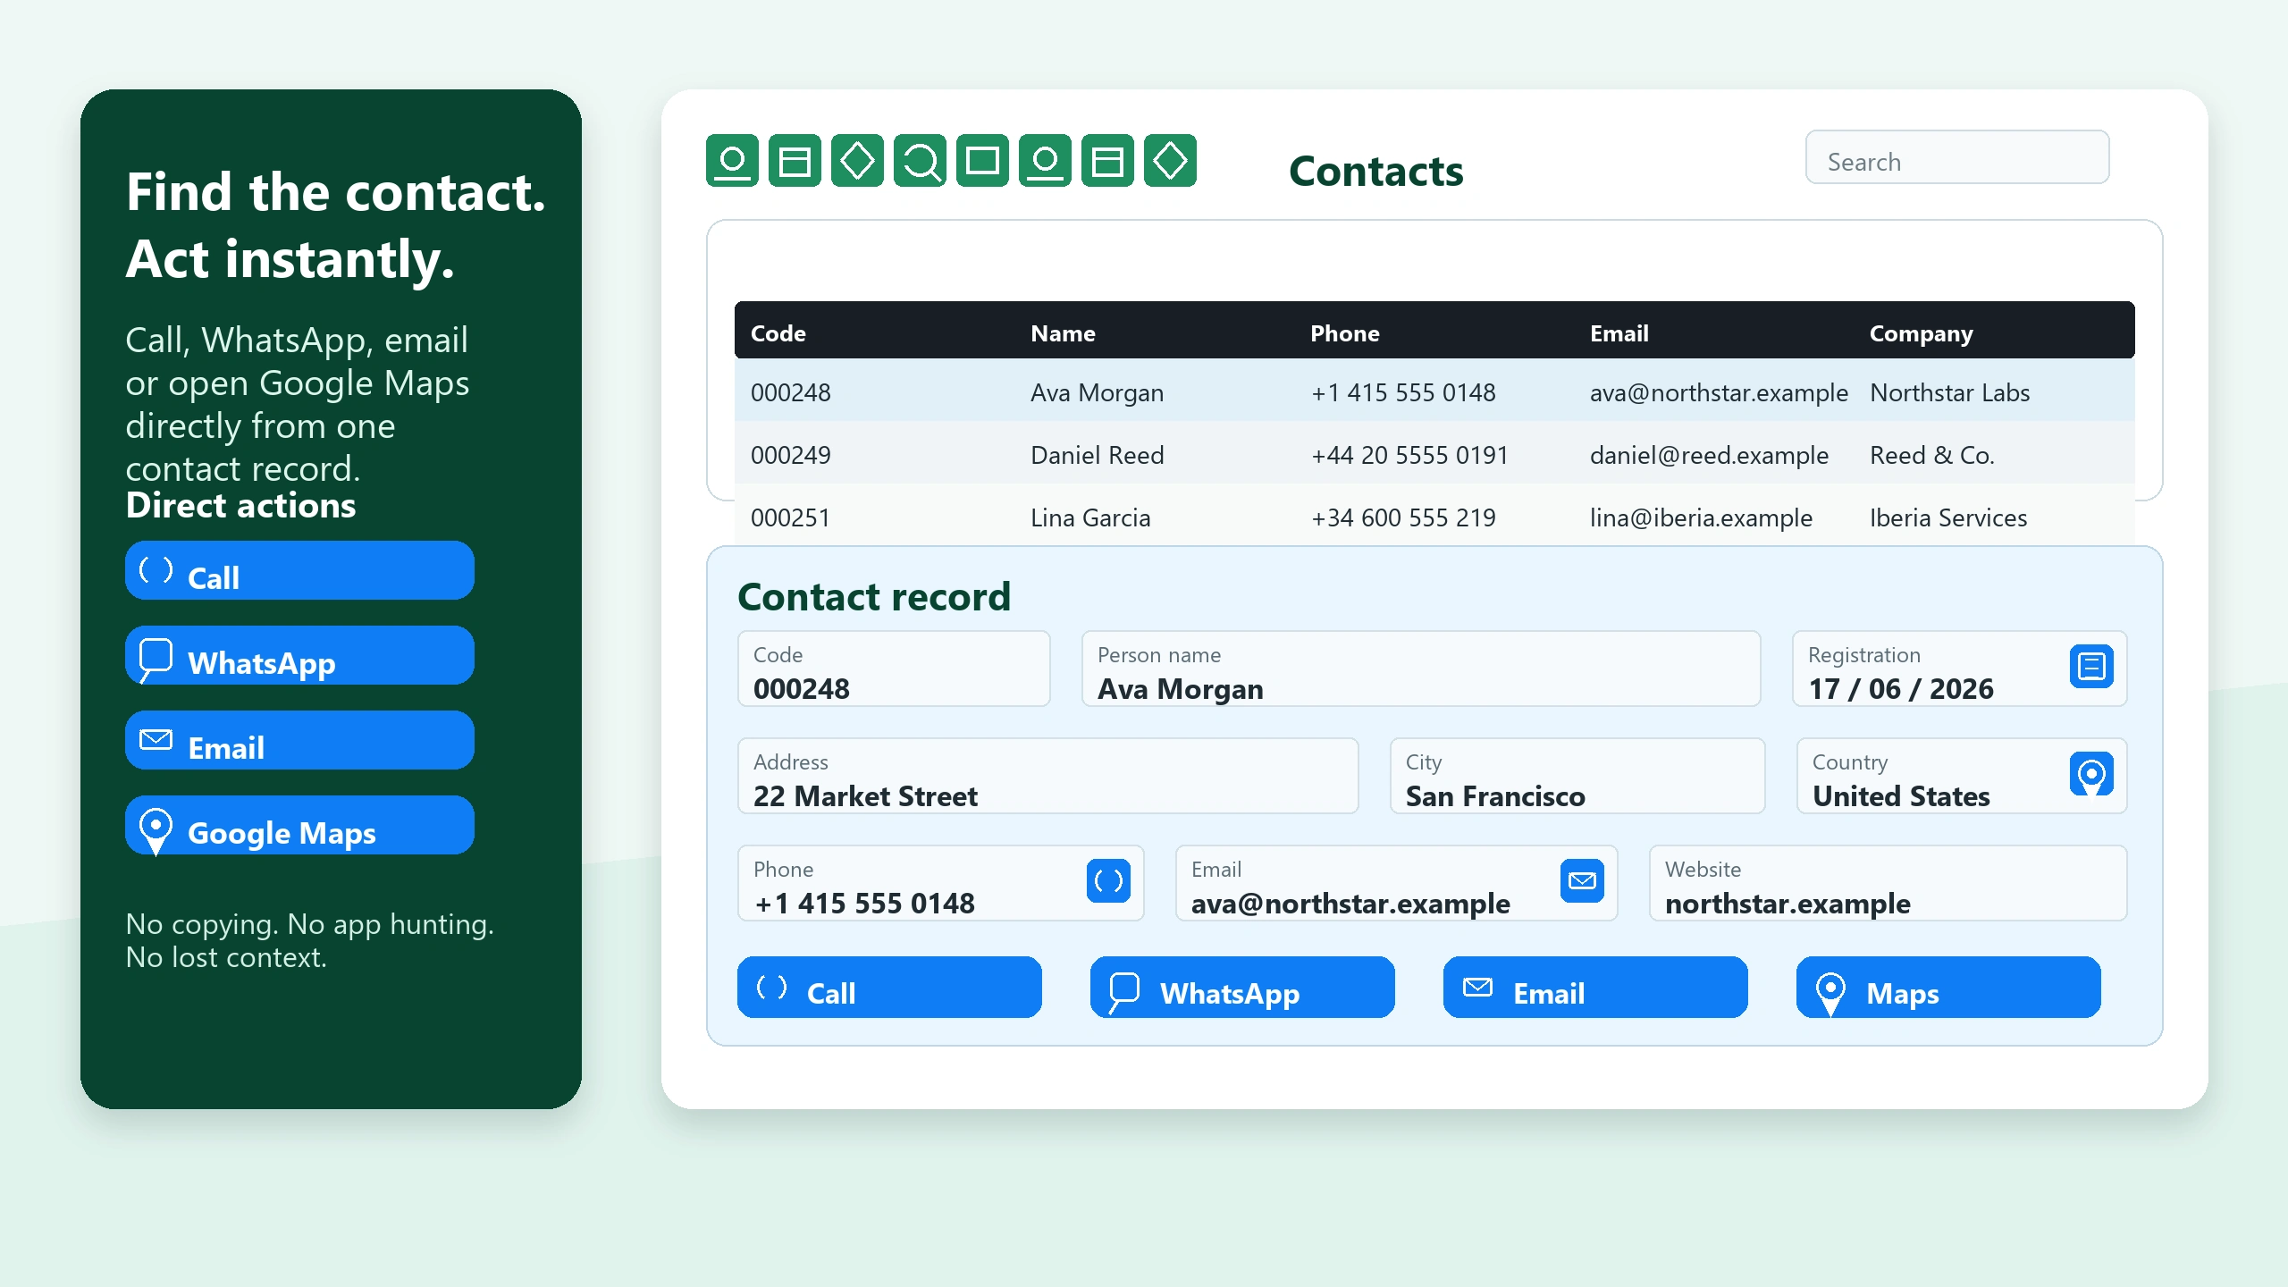The height and width of the screenshot is (1287, 2288).
Task: Click the Code column header
Action: pyautogui.click(x=778, y=333)
